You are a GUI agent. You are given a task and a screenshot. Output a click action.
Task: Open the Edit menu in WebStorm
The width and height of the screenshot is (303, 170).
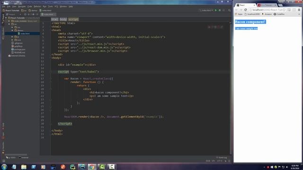[x=9, y=7]
